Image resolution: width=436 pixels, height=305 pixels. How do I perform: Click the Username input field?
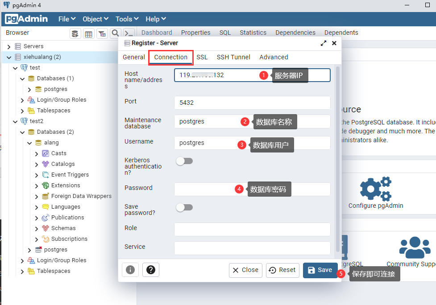252,143
